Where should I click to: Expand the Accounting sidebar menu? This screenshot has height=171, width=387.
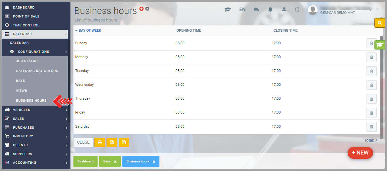(x=35, y=162)
